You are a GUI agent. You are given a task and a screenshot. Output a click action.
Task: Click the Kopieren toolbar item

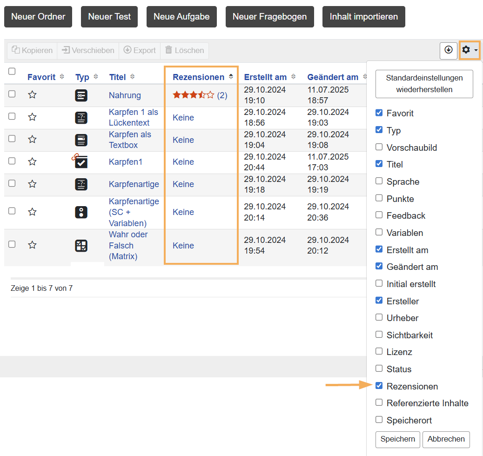click(32, 50)
